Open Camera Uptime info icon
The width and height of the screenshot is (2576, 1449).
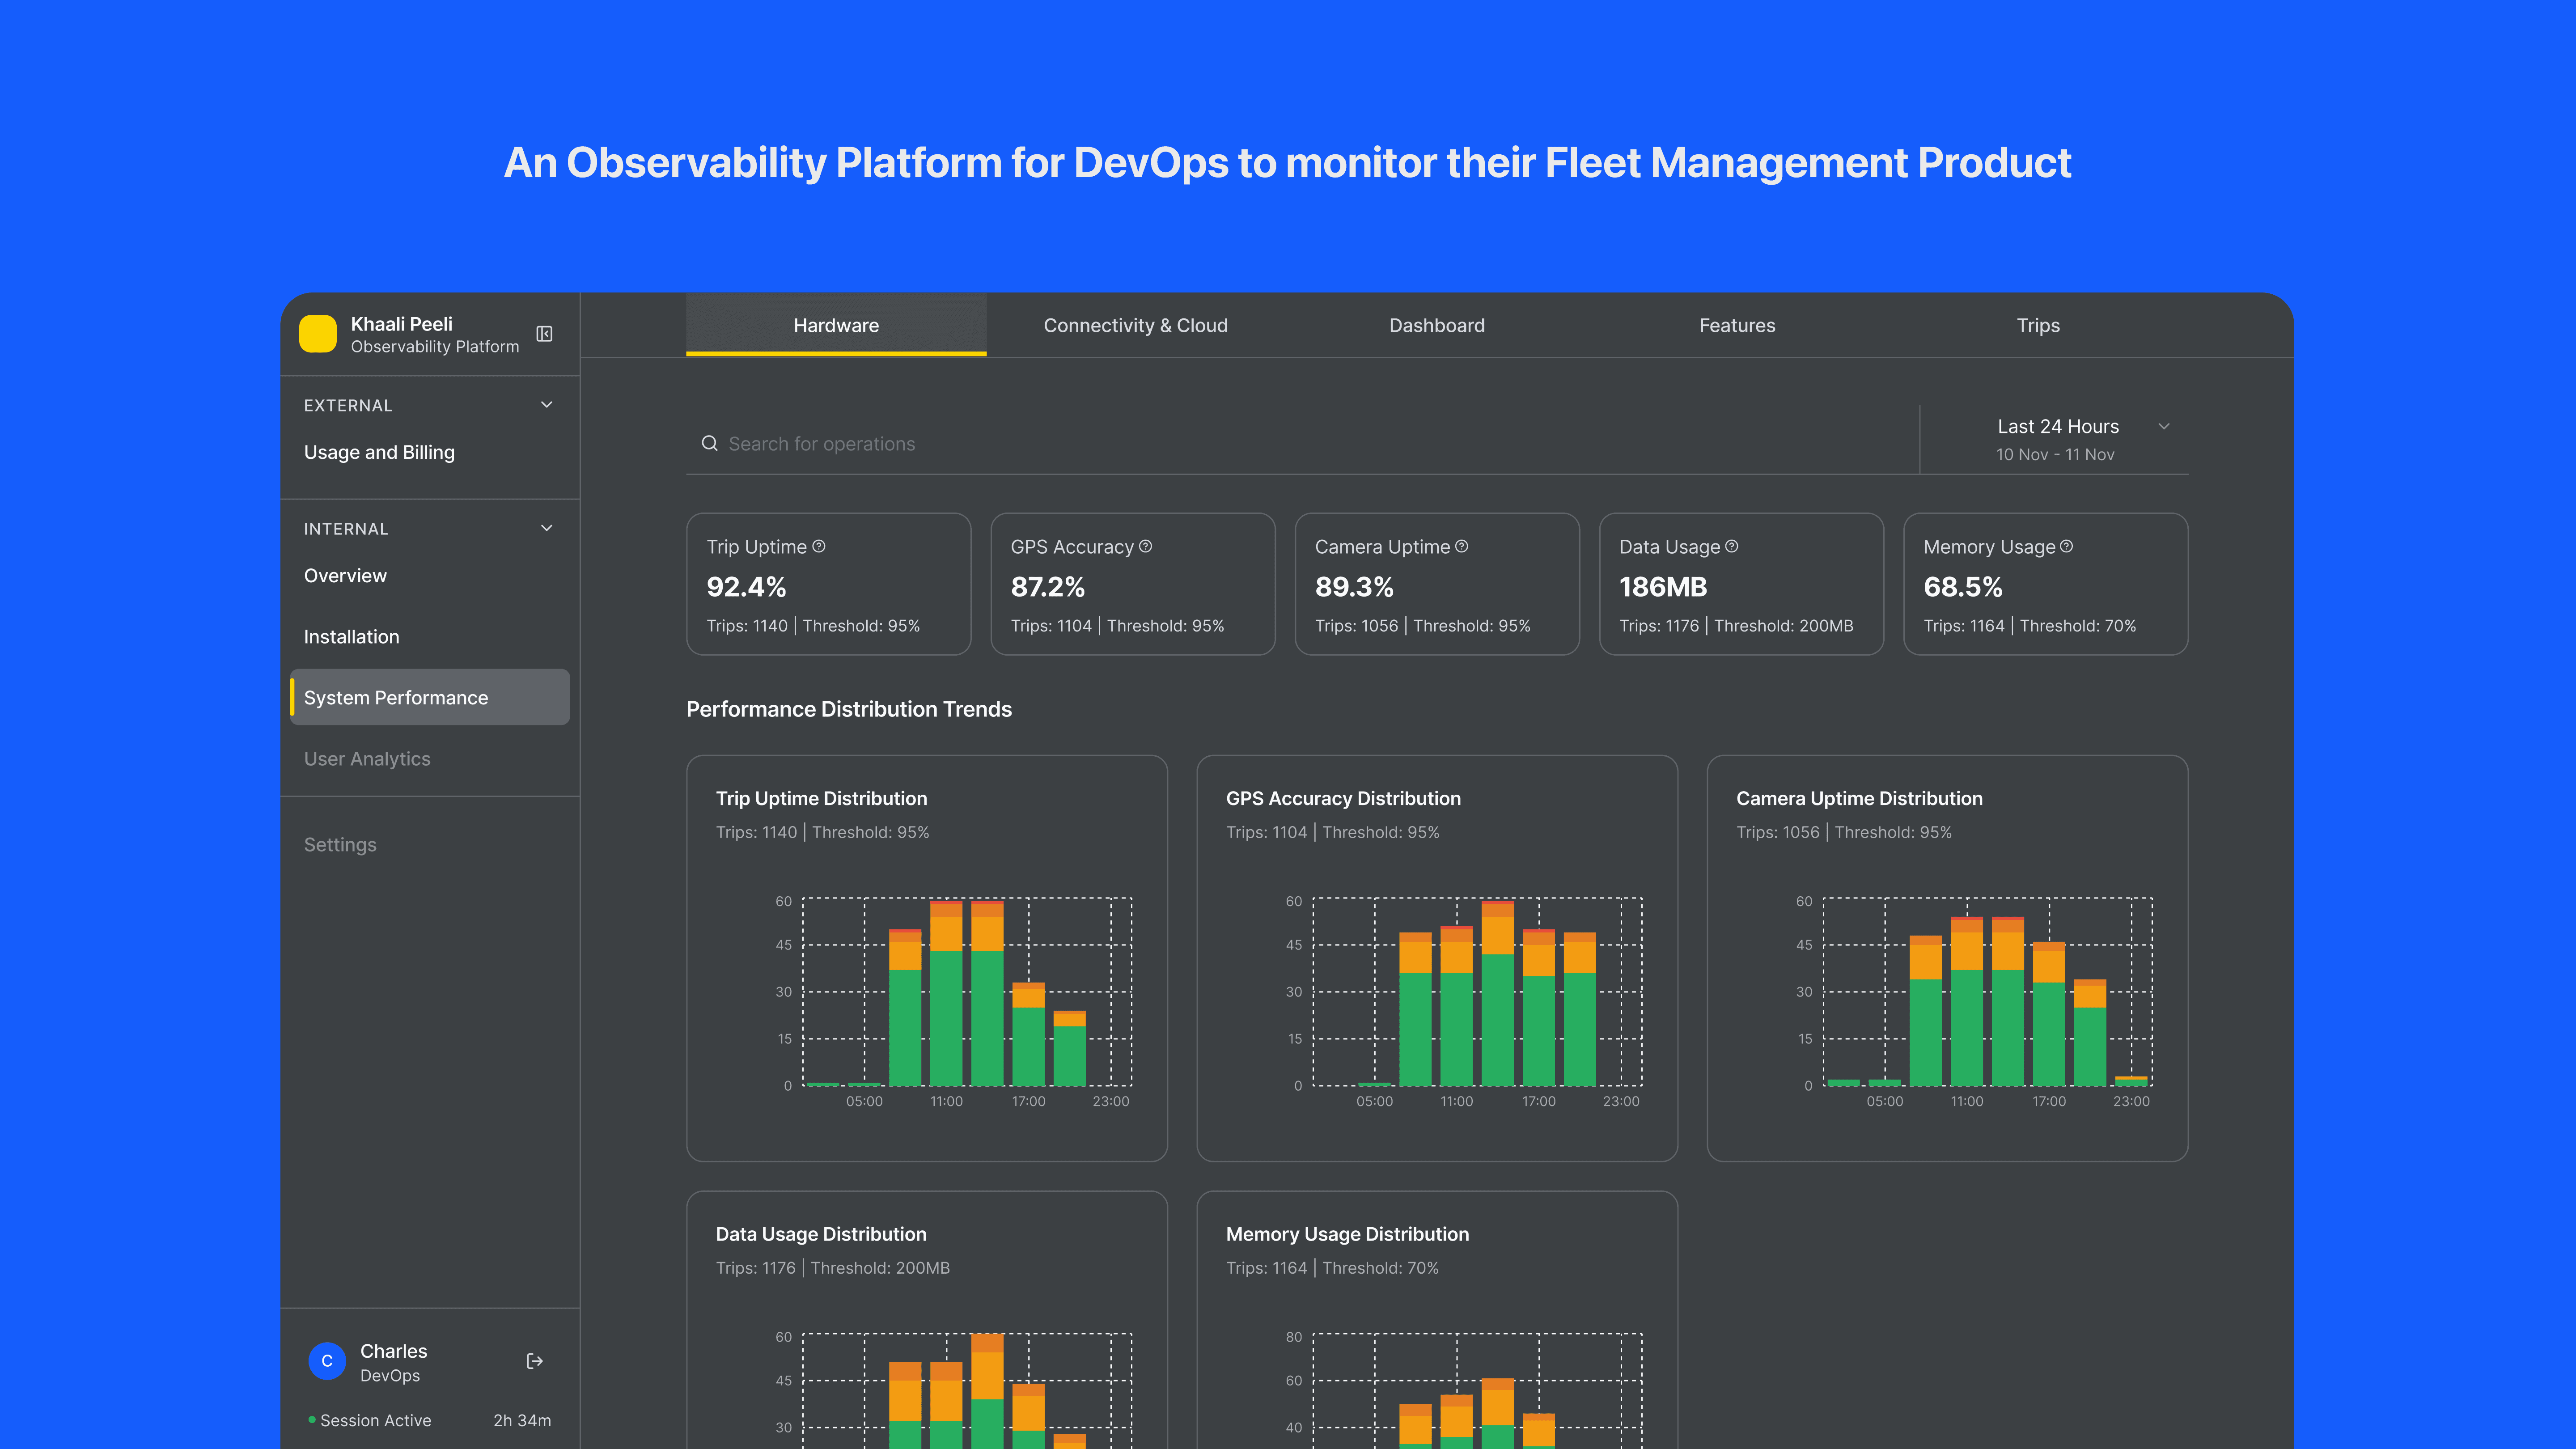click(1461, 546)
